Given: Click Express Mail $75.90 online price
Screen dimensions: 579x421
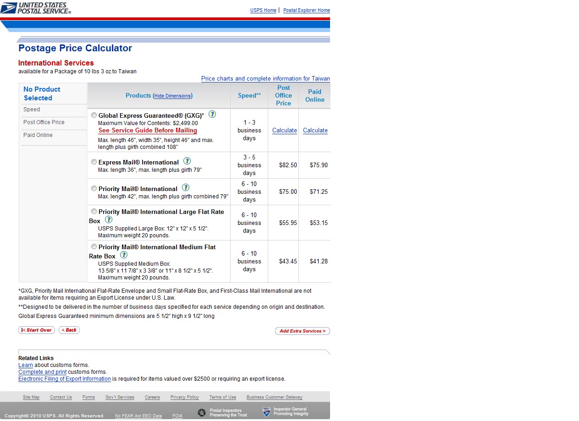Looking at the screenshot, I should click(x=319, y=165).
